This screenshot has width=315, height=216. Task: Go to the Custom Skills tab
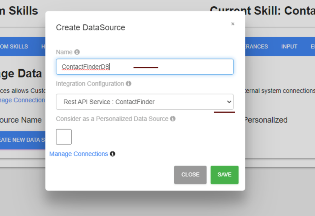14,47
